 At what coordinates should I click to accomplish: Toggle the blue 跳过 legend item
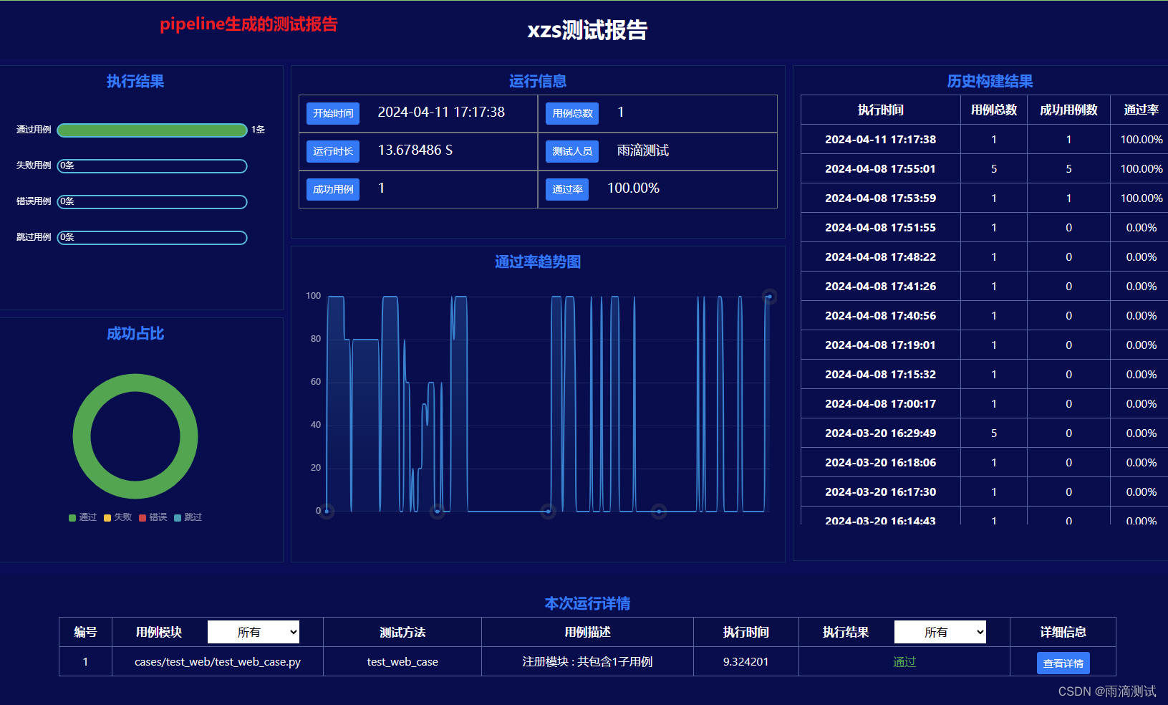[x=188, y=517]
